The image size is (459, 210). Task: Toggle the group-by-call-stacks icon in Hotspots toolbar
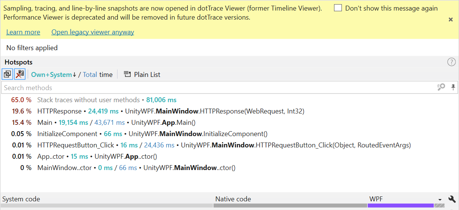click(8, 74)
